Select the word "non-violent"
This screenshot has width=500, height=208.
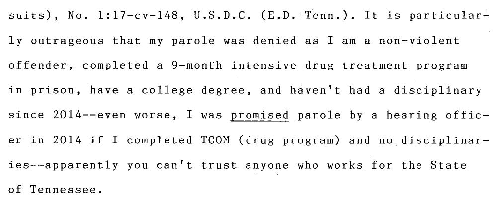point(419,40)
